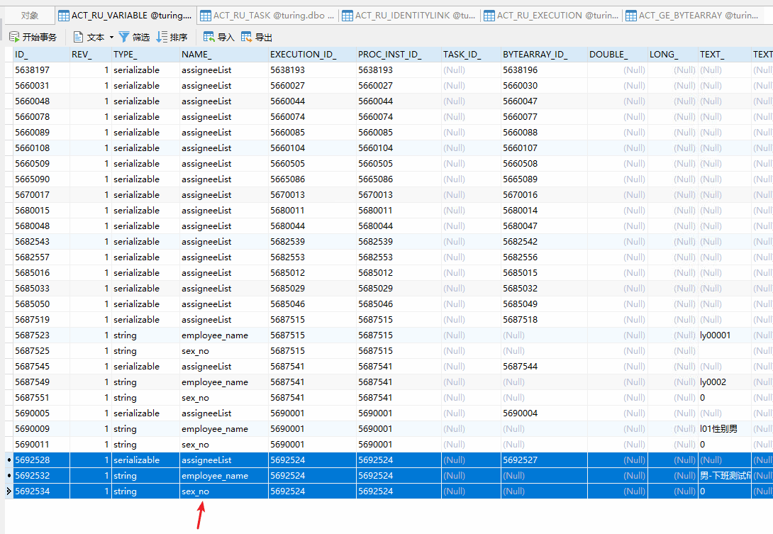Viewport: 773px width, 534px height.
Task: Switch to the ACT_RU_TASK tab
Action: coord(267,16)
